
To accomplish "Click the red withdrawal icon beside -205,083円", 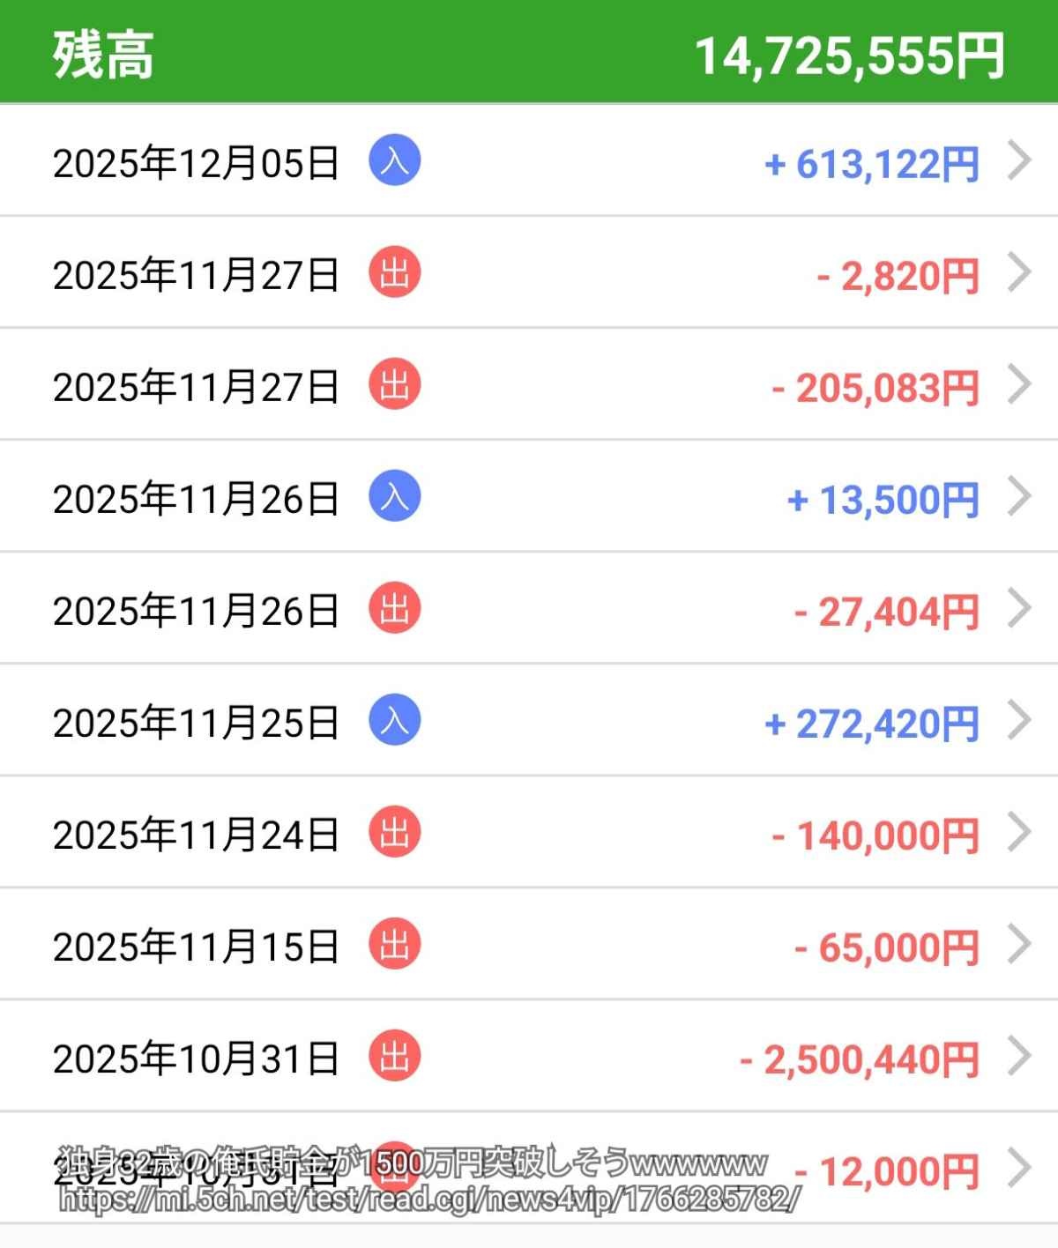I will (x=394, y=385).
